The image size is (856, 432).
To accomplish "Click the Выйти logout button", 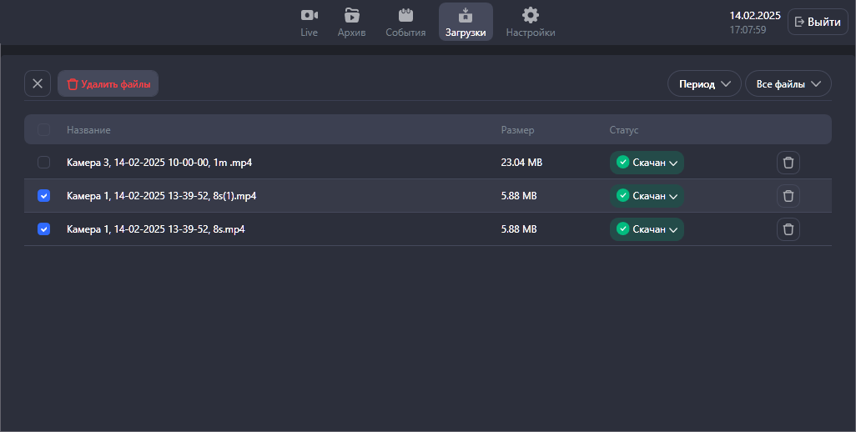I will [x=817, y=23].
